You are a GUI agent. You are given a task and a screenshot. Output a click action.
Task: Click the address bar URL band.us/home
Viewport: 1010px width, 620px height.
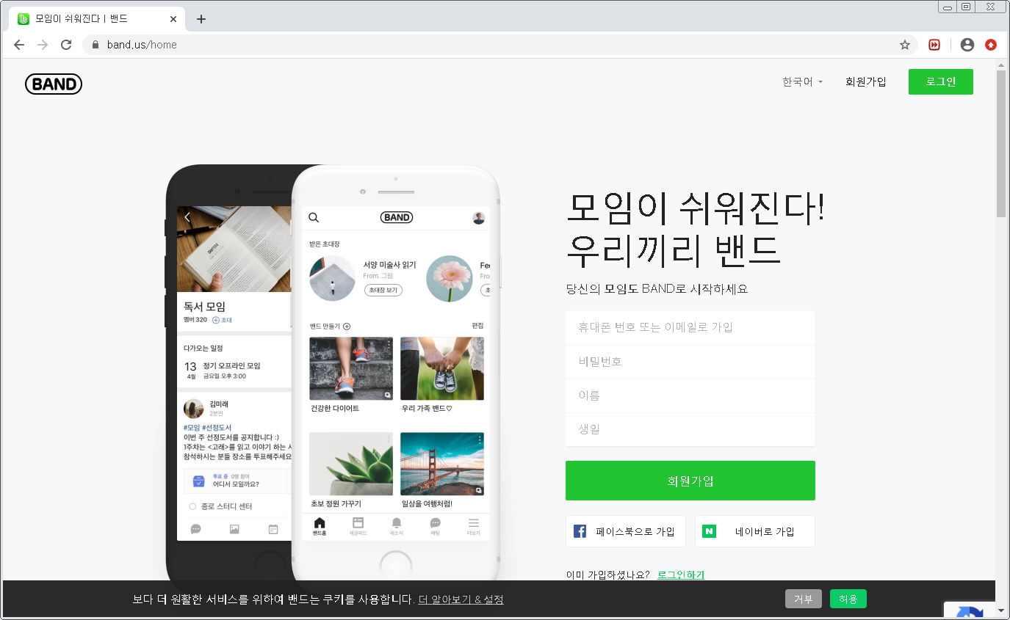[x=142, y=45]
